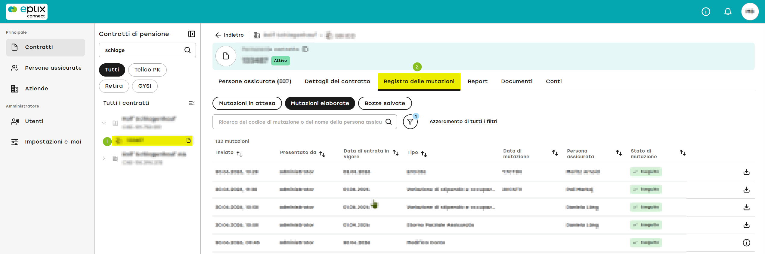Click the Indietro back link

229,35
